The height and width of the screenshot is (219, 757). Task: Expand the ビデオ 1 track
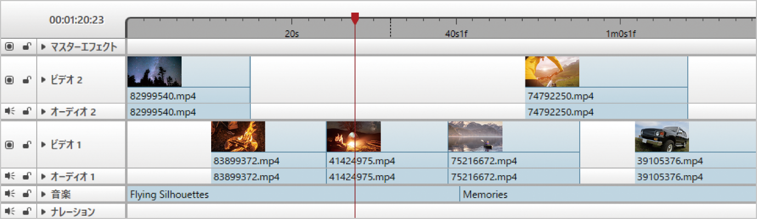click(x=43, y=145)
